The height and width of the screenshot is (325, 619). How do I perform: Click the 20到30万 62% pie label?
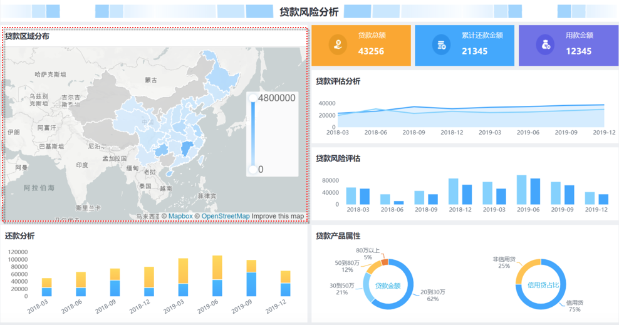(433, 296)
